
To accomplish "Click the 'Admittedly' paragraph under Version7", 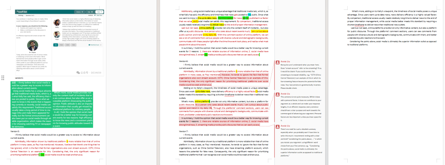I will click(x=224, y=148).
